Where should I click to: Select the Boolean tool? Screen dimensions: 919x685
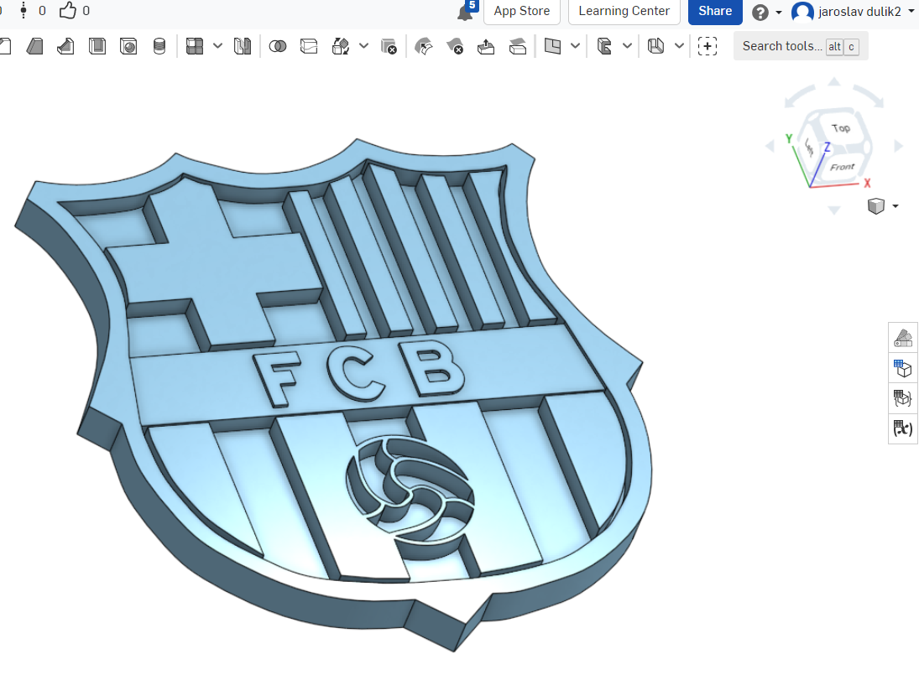coord(278,46)
